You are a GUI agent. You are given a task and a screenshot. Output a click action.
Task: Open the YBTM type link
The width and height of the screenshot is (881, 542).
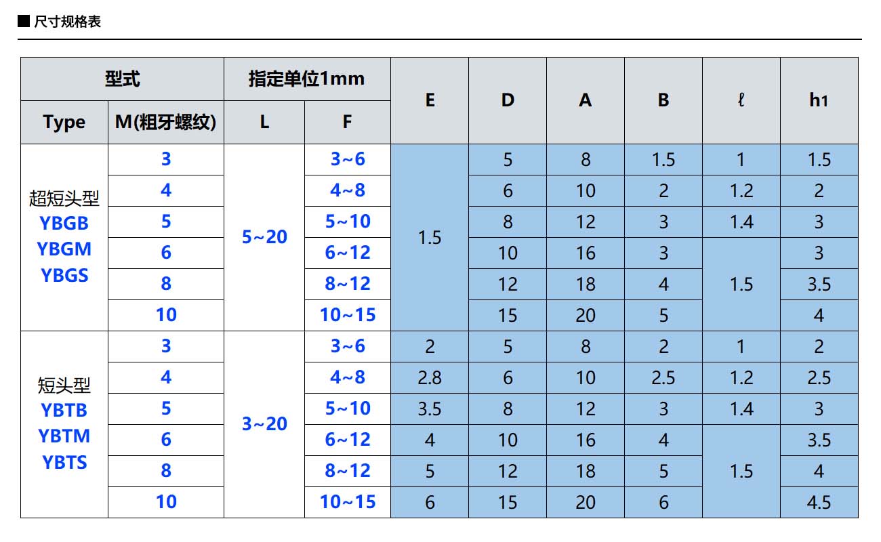[x=64, y=436]
